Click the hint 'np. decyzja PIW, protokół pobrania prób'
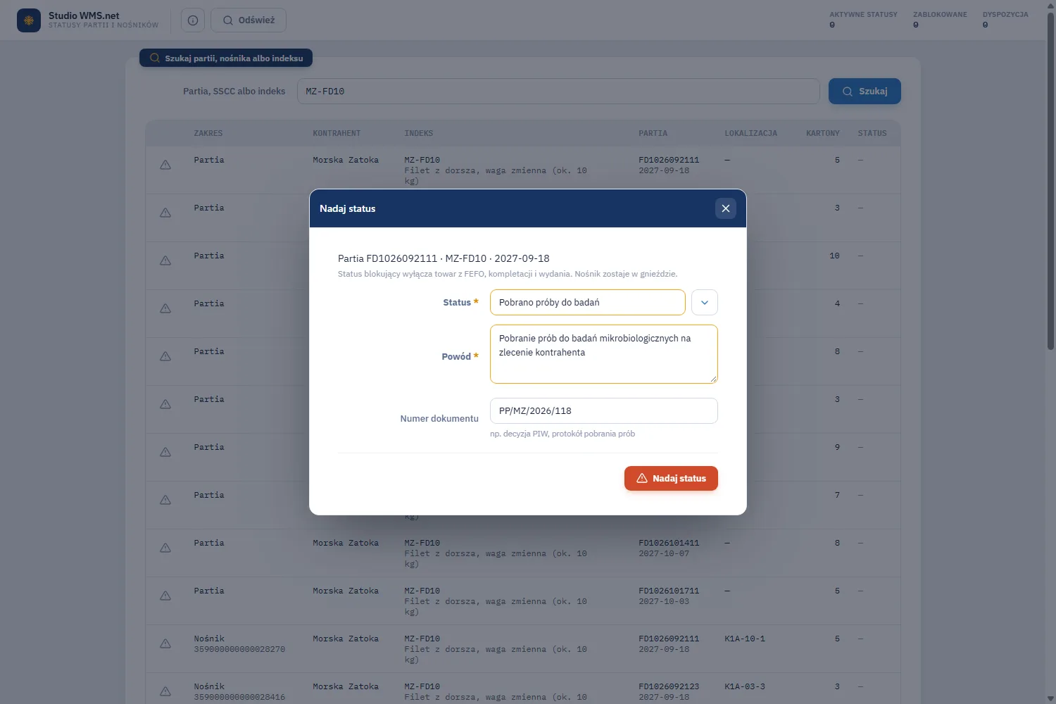Image resolution: width=1056 pixels, height=704 pixels. [x=562, y=434]
